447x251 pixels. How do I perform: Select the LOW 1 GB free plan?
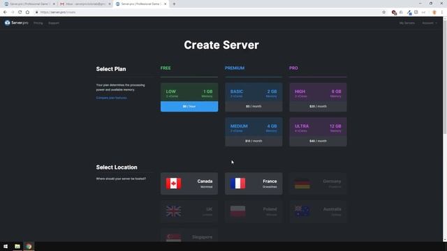tap(189, 98)
